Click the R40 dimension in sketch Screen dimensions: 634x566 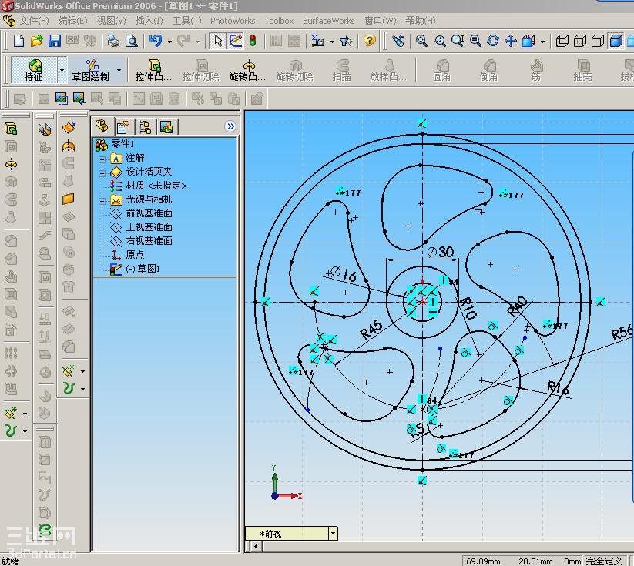518,306
